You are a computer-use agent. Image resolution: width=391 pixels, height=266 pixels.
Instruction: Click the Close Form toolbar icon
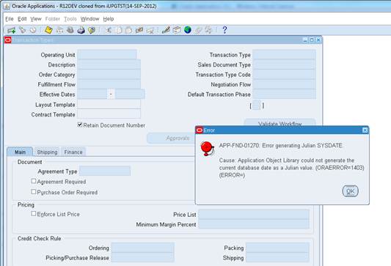pyautogui.click(x=92, y=30)
